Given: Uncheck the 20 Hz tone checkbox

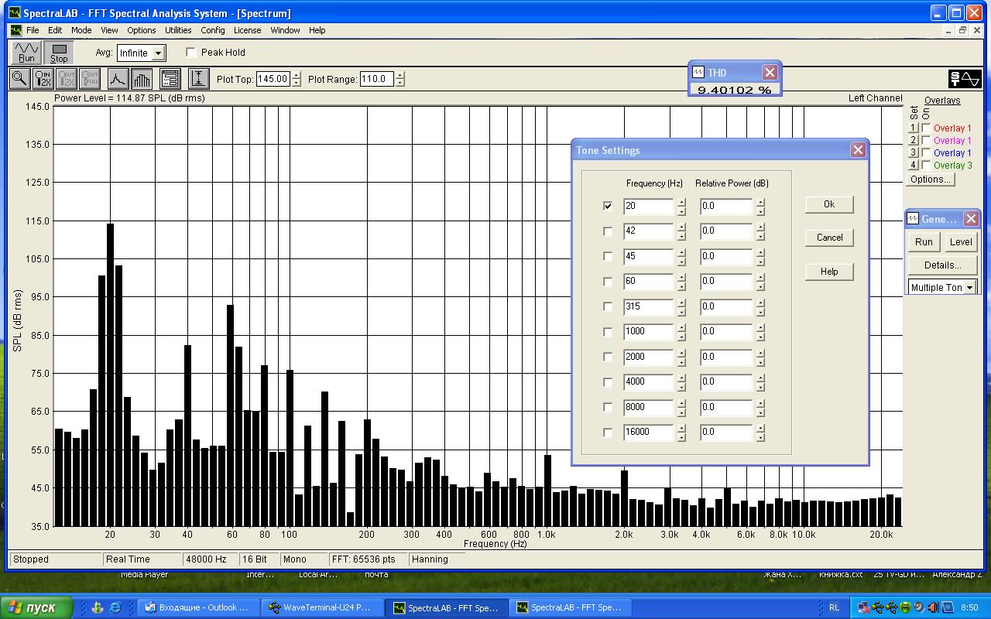Looking at the screenshot, I should (608, 206).
